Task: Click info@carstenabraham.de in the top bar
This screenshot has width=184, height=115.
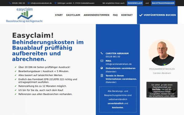Action: [x=41, y=3]
